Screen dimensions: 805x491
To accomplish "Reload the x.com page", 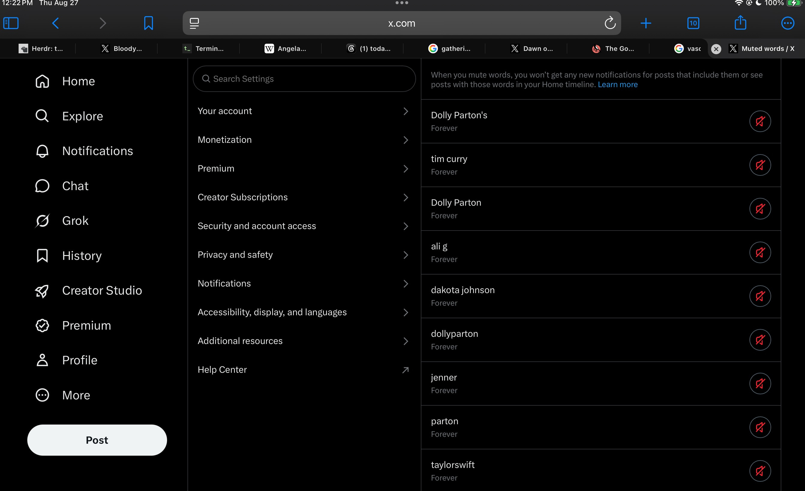I will click(610, 23).
